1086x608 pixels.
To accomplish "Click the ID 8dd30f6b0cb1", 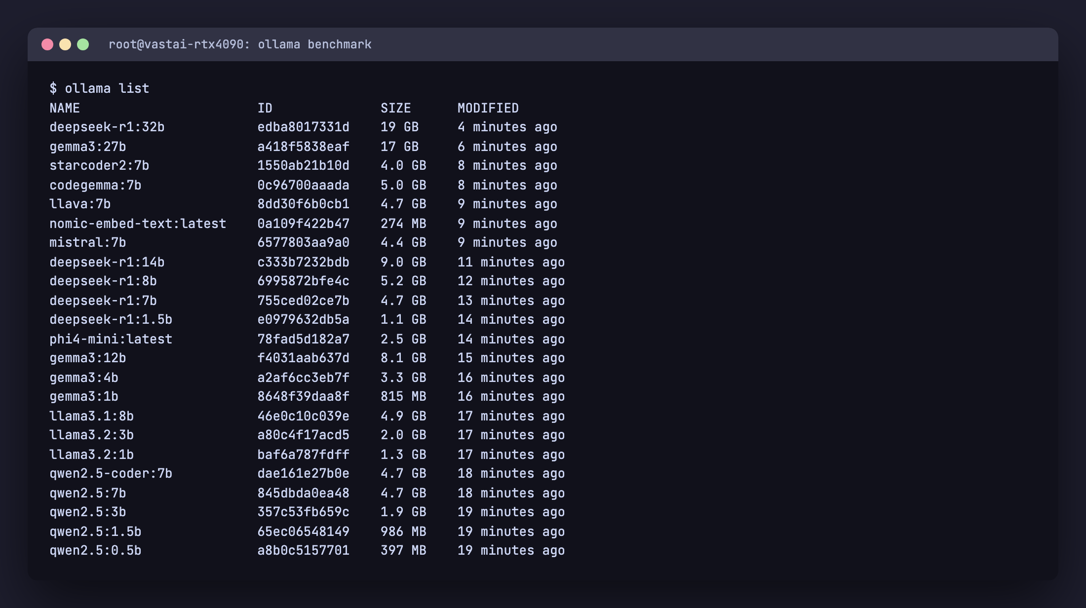I will pos(304,204).
